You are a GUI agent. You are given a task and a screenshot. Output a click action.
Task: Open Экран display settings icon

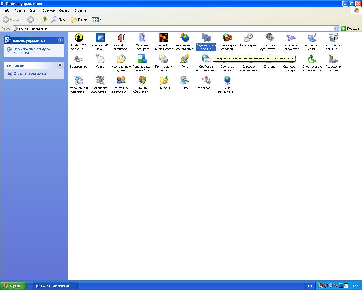(x=185, y=80)
